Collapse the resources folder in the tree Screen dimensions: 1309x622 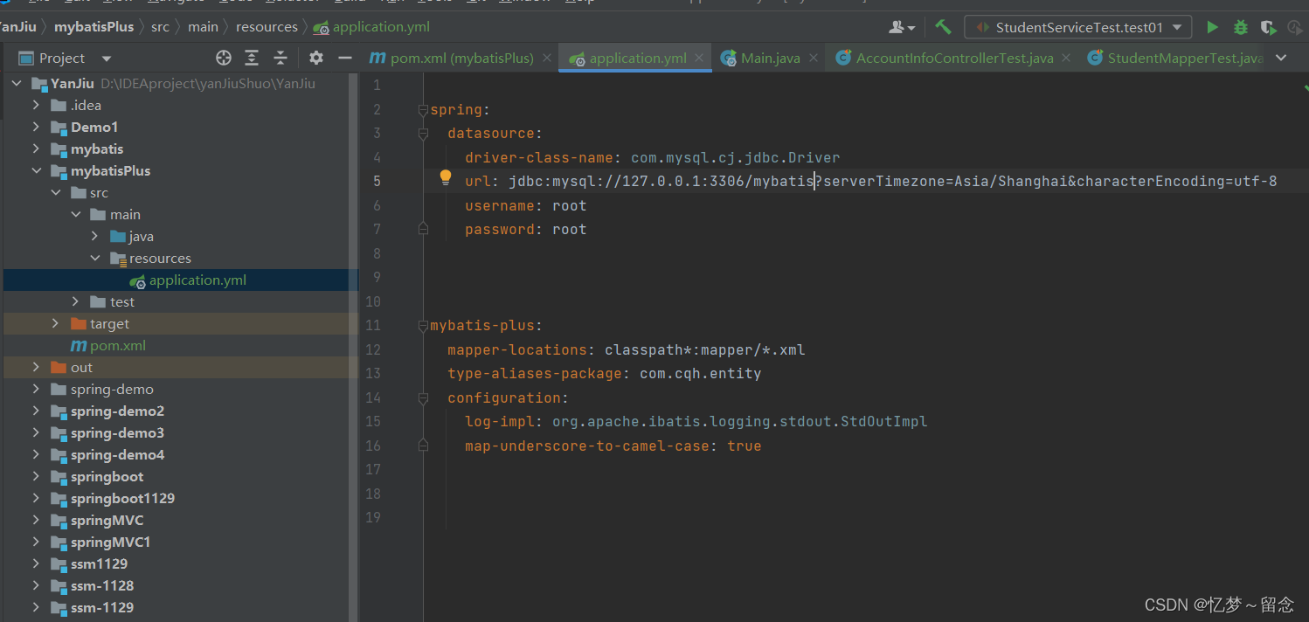(96, 258)
